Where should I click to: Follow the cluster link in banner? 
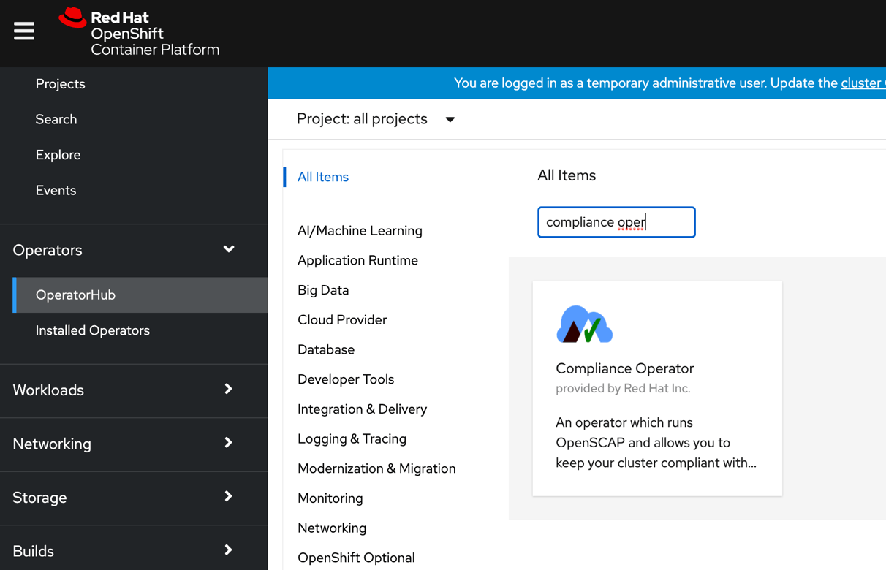pos(862,83)
